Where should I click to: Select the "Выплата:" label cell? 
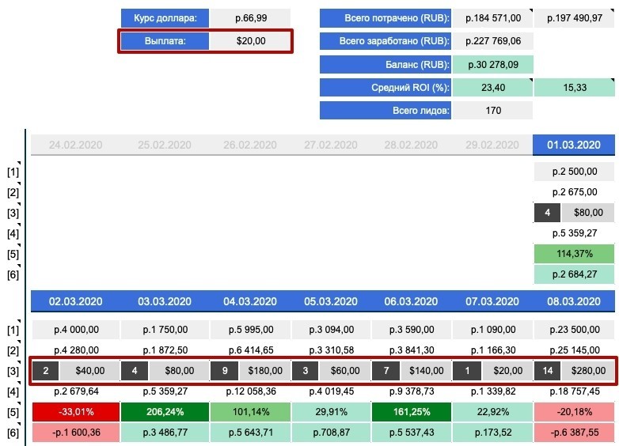[165, 41]
